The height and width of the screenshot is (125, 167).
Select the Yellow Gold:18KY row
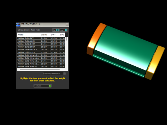point(41,47)
